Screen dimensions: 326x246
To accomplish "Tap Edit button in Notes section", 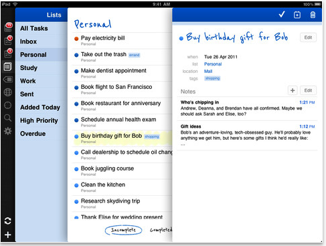I will point(308,90).
